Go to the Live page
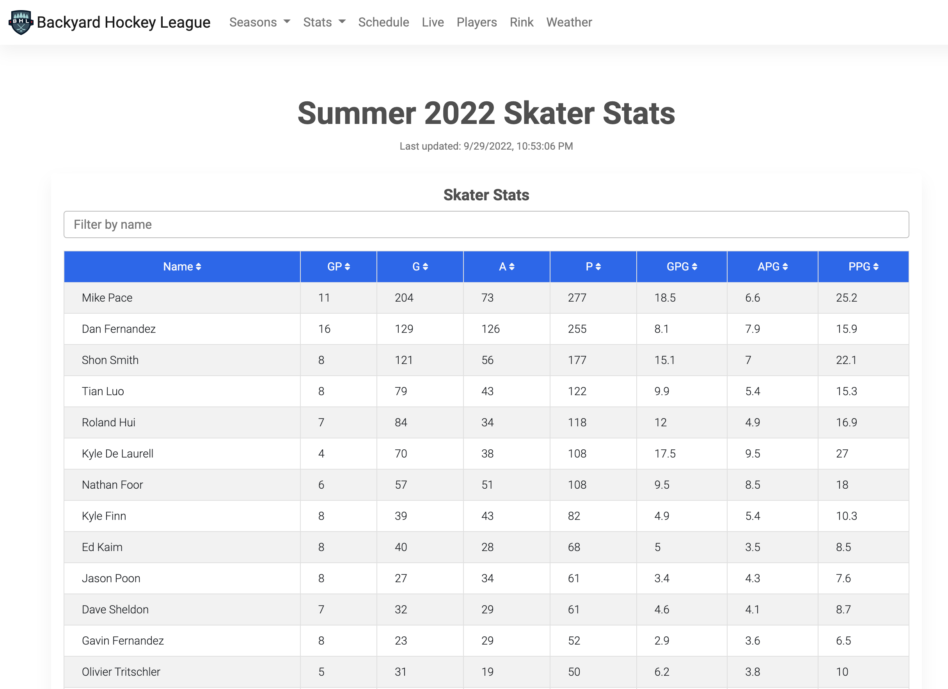This screenshot has width=948, height=689. pyautogui.click(x=433, y=22)
